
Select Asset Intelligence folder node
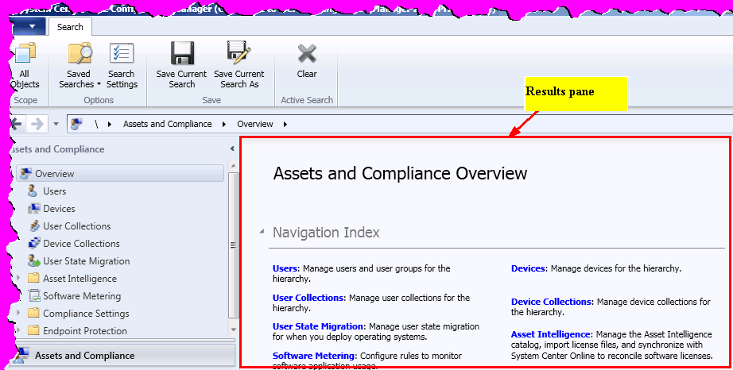coord(80,279)
